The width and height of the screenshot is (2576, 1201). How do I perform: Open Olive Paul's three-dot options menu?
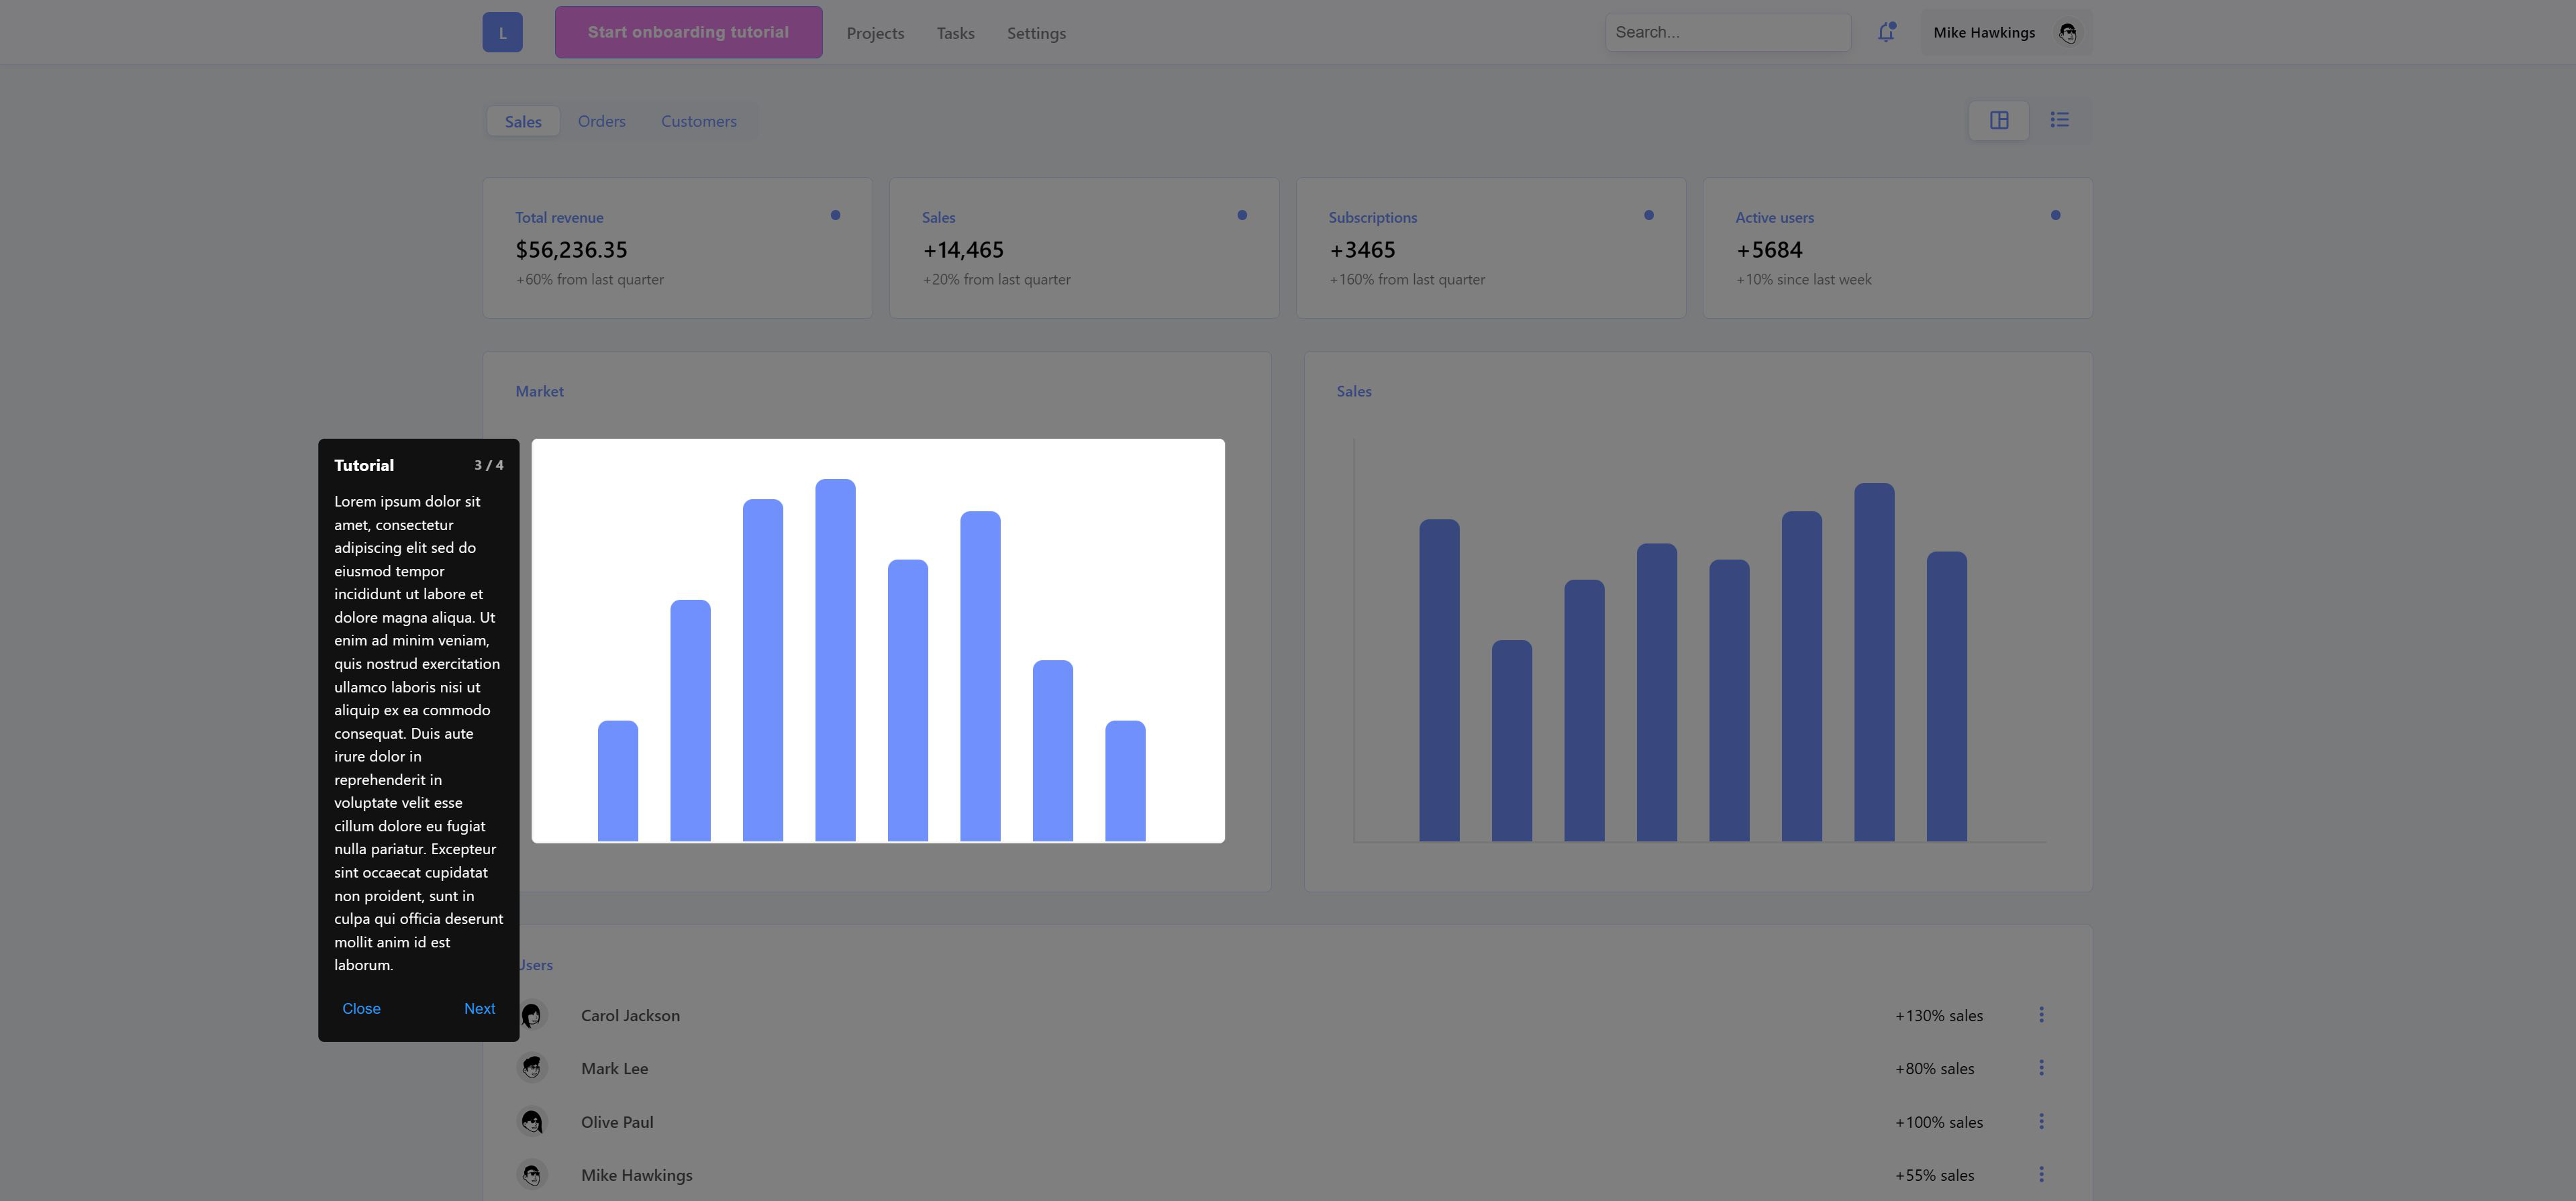[x=2041, y=1122]
